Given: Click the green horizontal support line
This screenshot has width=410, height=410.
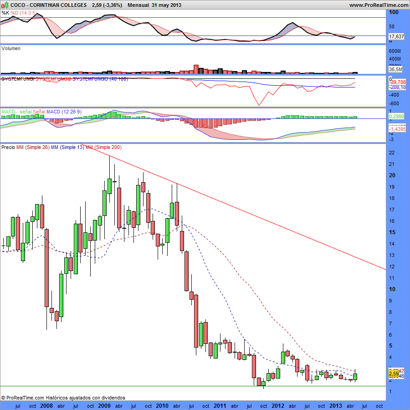Looking at the screenshot, I should [x=193, y=386].
